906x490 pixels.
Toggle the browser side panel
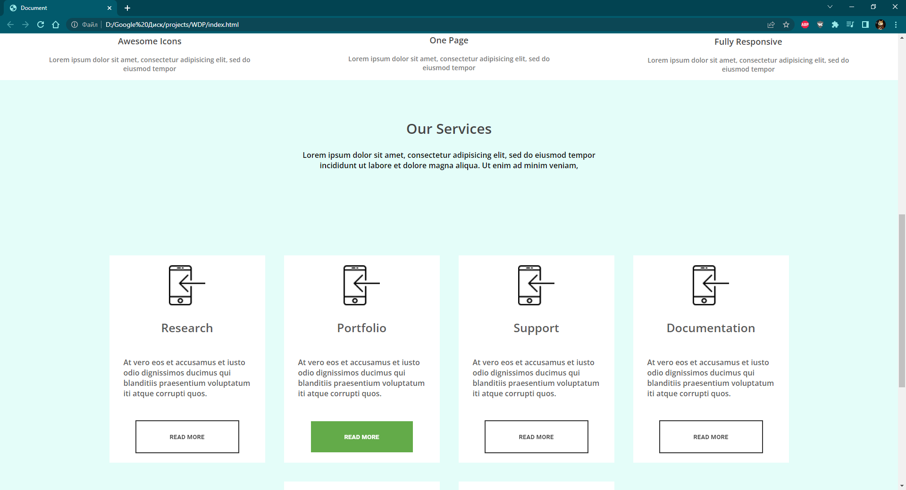click(x=865, y=24)
